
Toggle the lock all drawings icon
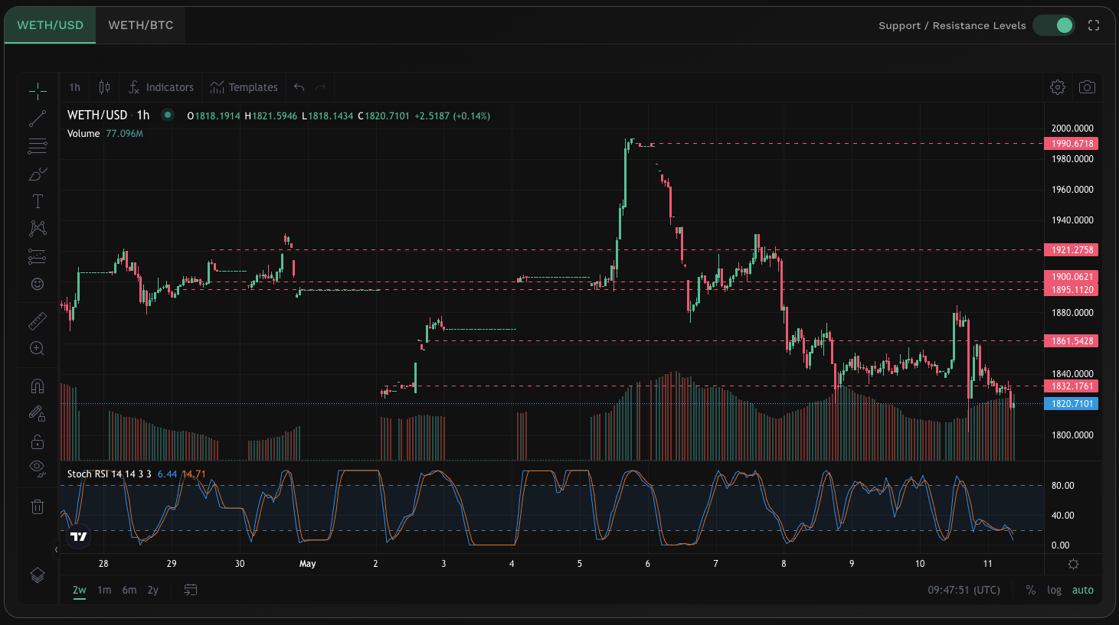click(38, 441)
